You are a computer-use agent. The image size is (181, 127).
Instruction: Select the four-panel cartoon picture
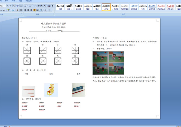(108, 63)
